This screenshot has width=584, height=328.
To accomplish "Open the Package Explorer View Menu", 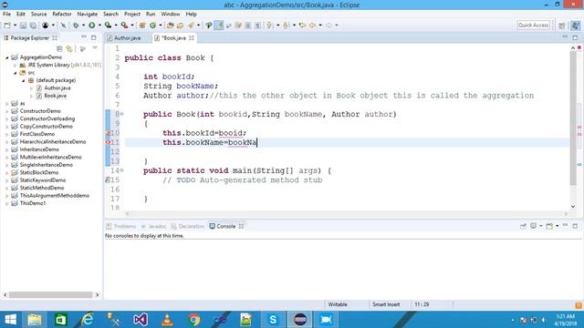I will pyautogui.click(x=95, y=48).
